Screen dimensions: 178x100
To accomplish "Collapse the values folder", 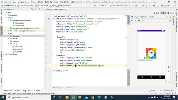I will point(8,44).
